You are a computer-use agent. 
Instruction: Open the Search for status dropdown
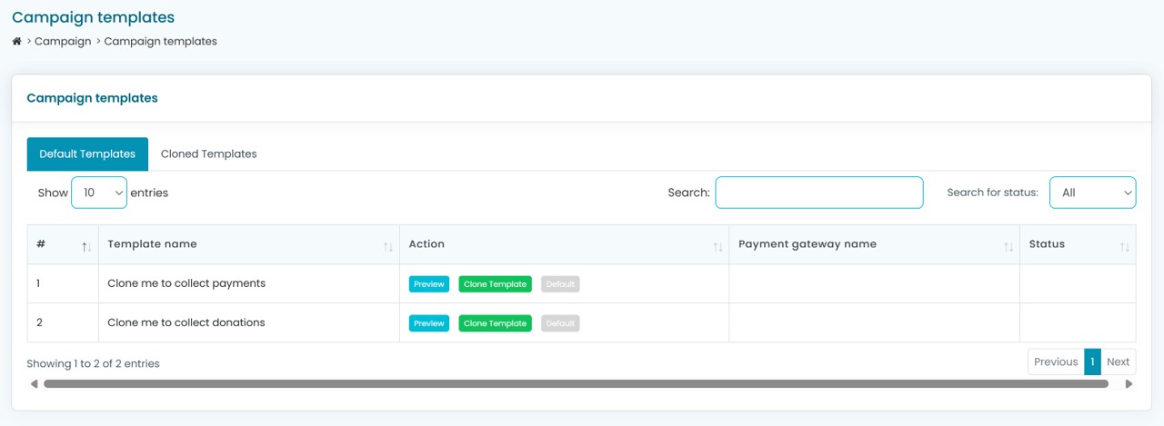click(x=1092, y=193)
